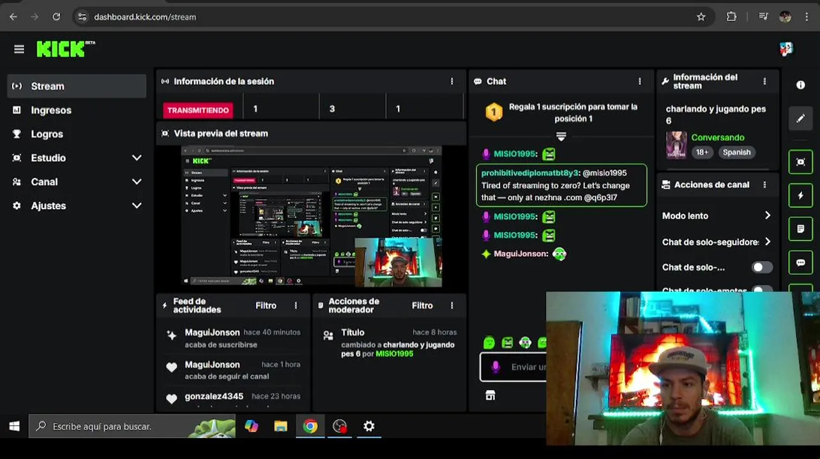The image size is (820, 459).
Task: Click gonzalez4345 in activity feed
Action: point(214,397)
